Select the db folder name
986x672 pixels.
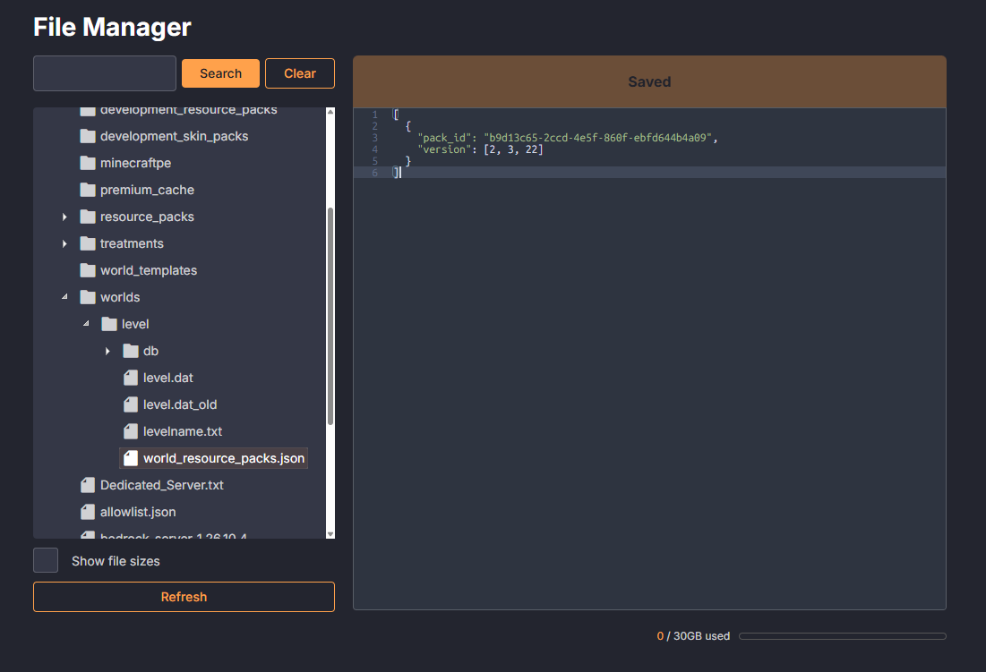point(151,351)
